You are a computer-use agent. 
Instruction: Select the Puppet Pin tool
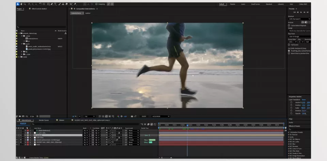(x=75, y=4)
